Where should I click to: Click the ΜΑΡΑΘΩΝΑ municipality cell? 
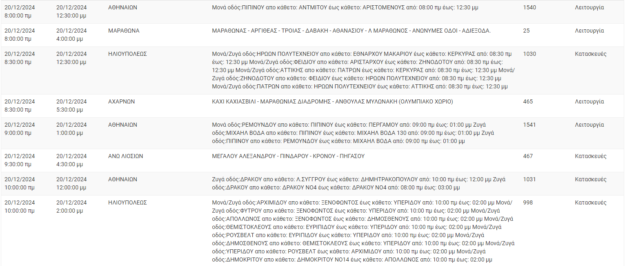tap(124, 31)
